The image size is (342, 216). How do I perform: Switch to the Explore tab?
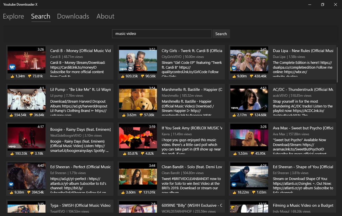(13, 16)
